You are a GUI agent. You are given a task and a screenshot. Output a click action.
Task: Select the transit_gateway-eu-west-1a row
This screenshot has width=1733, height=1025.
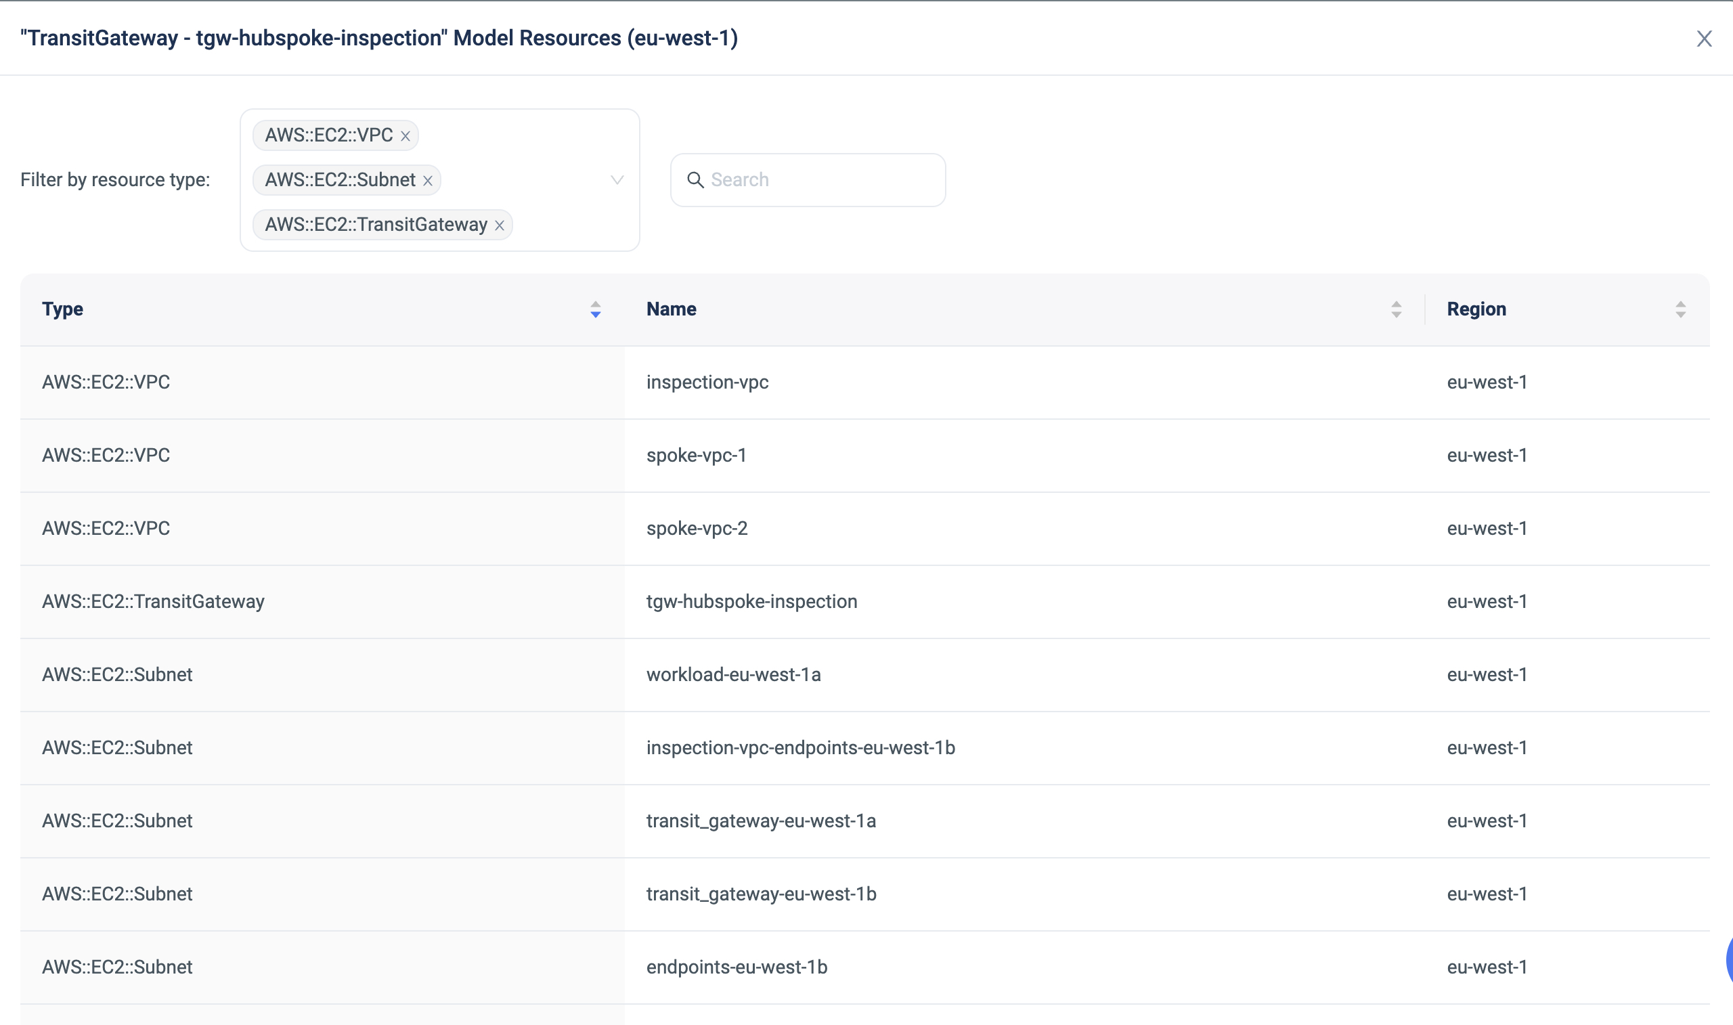pyautogui.click(x=761, y=821)
